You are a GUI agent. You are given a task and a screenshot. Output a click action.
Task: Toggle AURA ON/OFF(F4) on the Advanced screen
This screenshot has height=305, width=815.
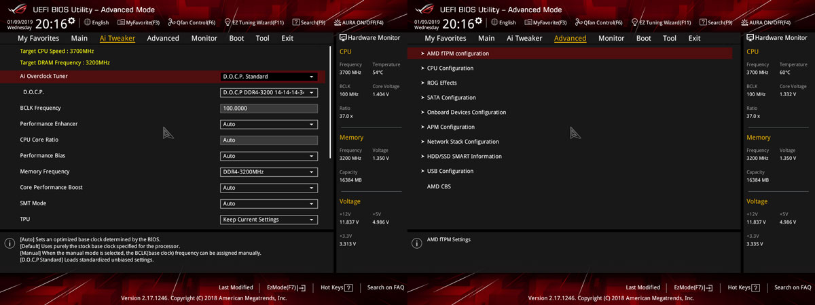[x=765, y=22]
